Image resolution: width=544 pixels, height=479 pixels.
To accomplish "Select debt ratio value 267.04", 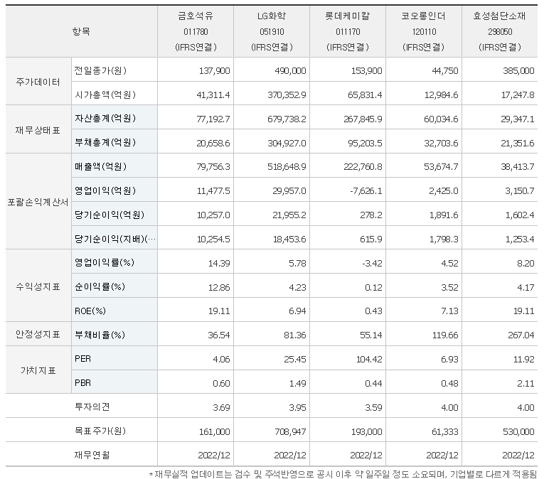I will (x=521, y=335).
